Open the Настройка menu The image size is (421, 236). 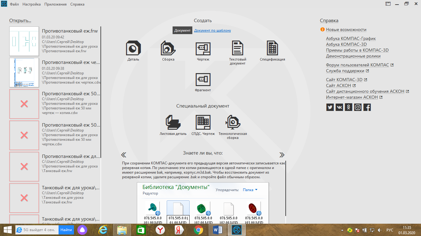tap(31, 4)
